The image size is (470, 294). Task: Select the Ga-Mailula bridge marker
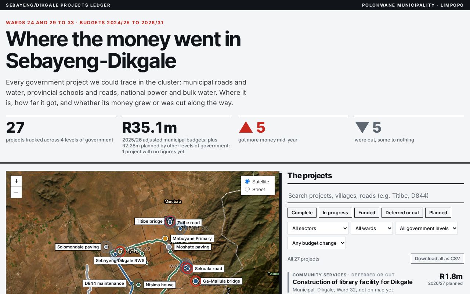196,281
